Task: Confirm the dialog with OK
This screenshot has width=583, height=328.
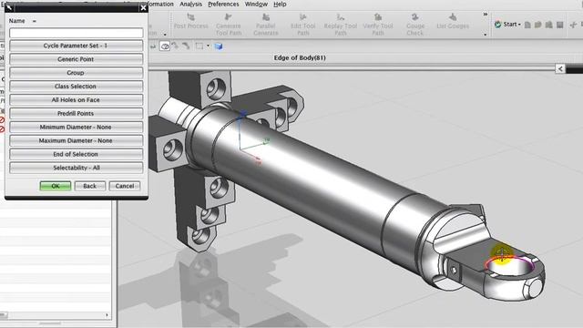Action: (x=56, y=186)
